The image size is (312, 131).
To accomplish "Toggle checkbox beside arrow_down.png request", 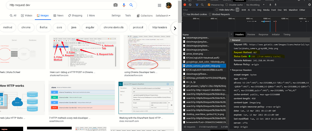I will (x=184, y=54).
